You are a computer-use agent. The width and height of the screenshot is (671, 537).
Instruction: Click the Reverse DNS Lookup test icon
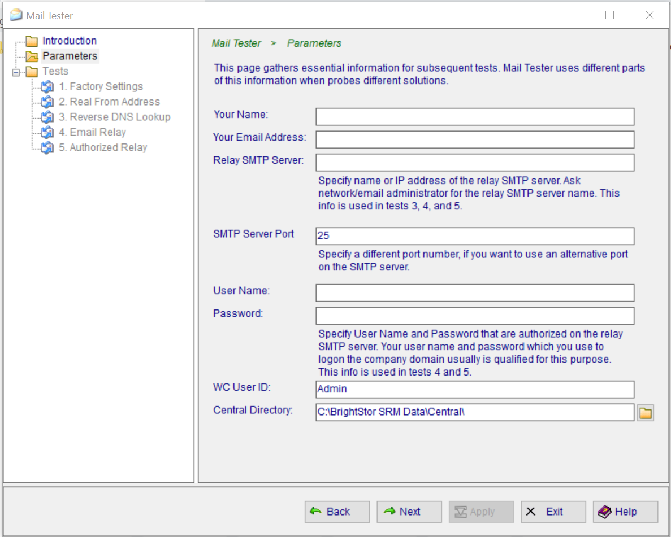47,117
